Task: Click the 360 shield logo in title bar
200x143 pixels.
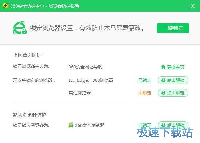Action: pos(5,6)
